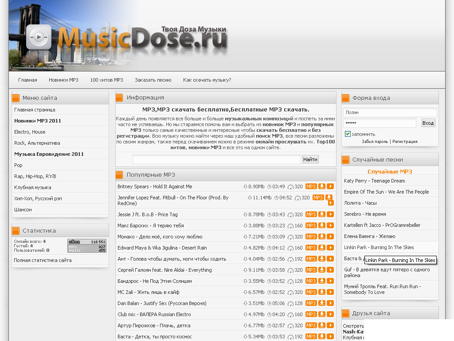Click the Вход login button

point(428,123)
